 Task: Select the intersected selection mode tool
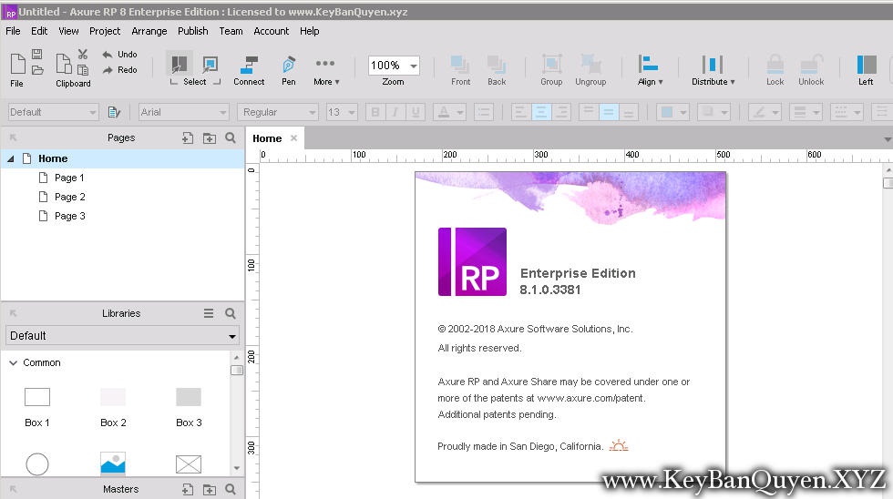click(x=180, y=64)
